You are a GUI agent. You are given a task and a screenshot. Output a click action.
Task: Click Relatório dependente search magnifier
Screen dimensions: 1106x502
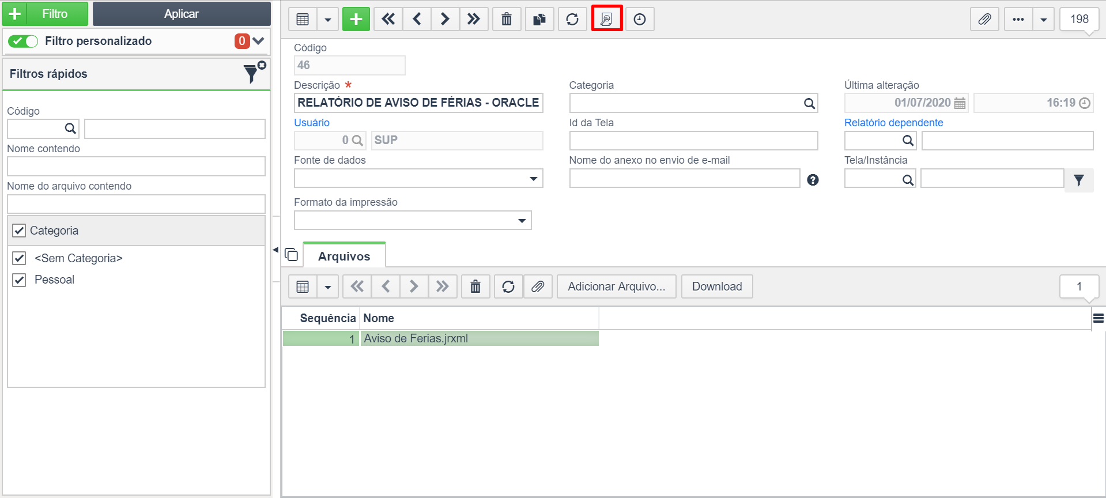click(908, 141)
